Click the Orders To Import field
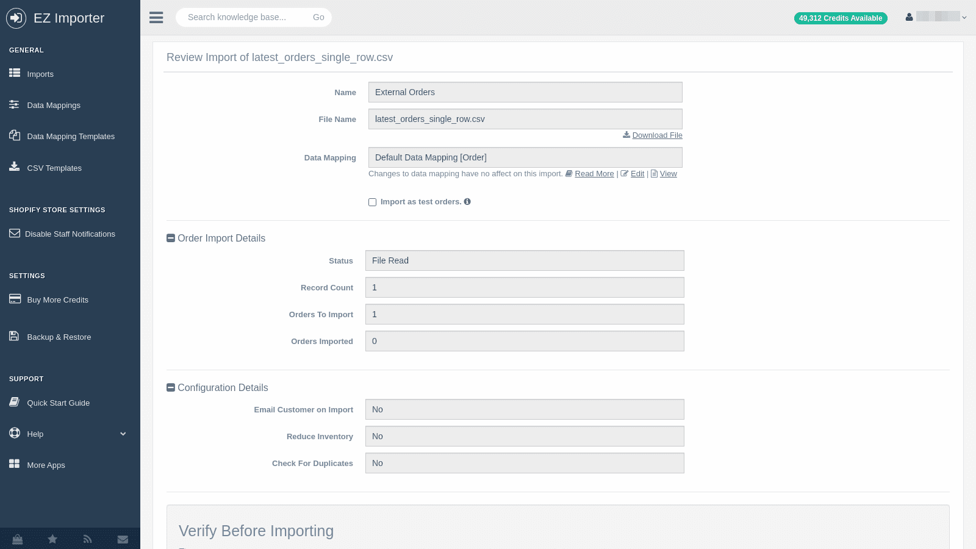The image size is (976, 549). coord(525,314)
